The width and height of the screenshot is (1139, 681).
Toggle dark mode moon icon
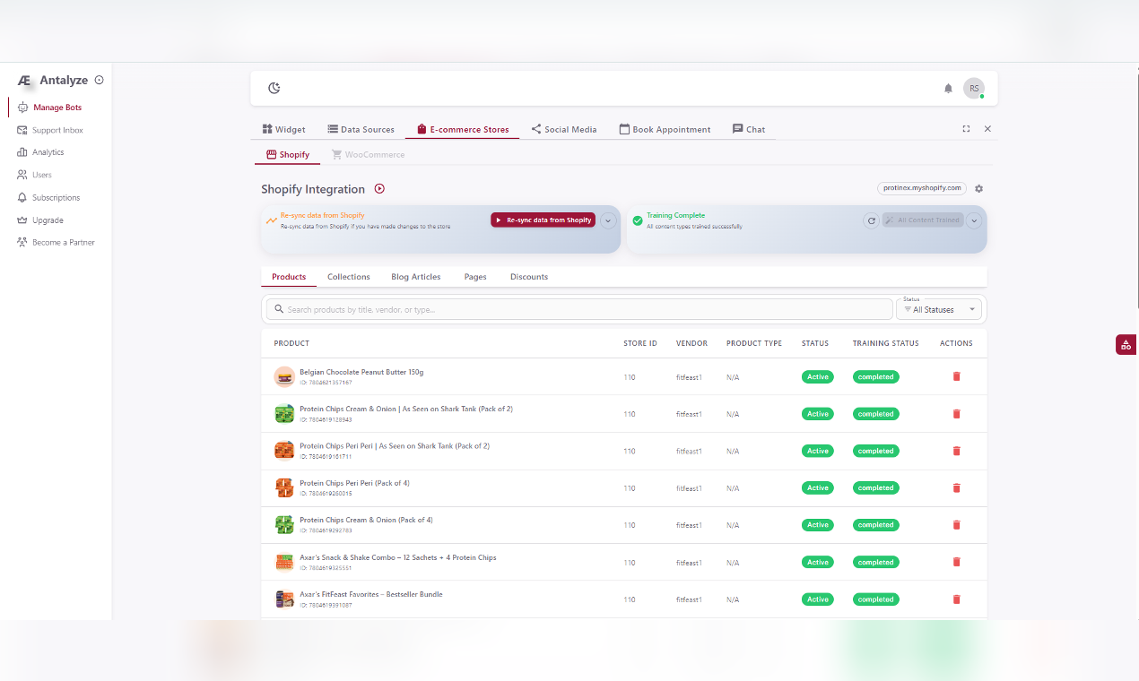(274, 88)
